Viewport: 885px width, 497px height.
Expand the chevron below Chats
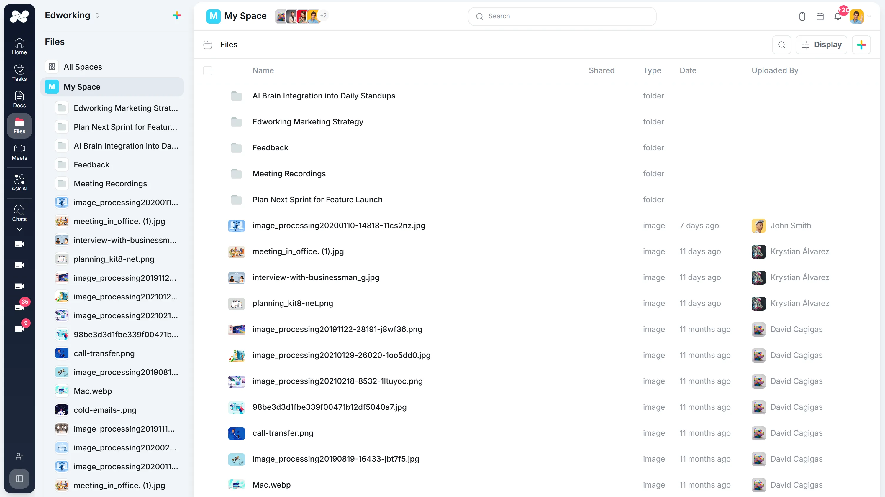(19, 229)
